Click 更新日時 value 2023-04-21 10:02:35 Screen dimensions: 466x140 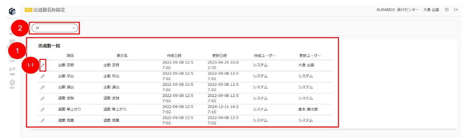pyautogui.click(x=223, y=65)
